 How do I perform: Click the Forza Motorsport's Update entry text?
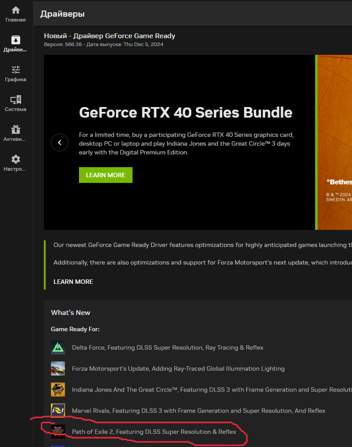point(178,368)
